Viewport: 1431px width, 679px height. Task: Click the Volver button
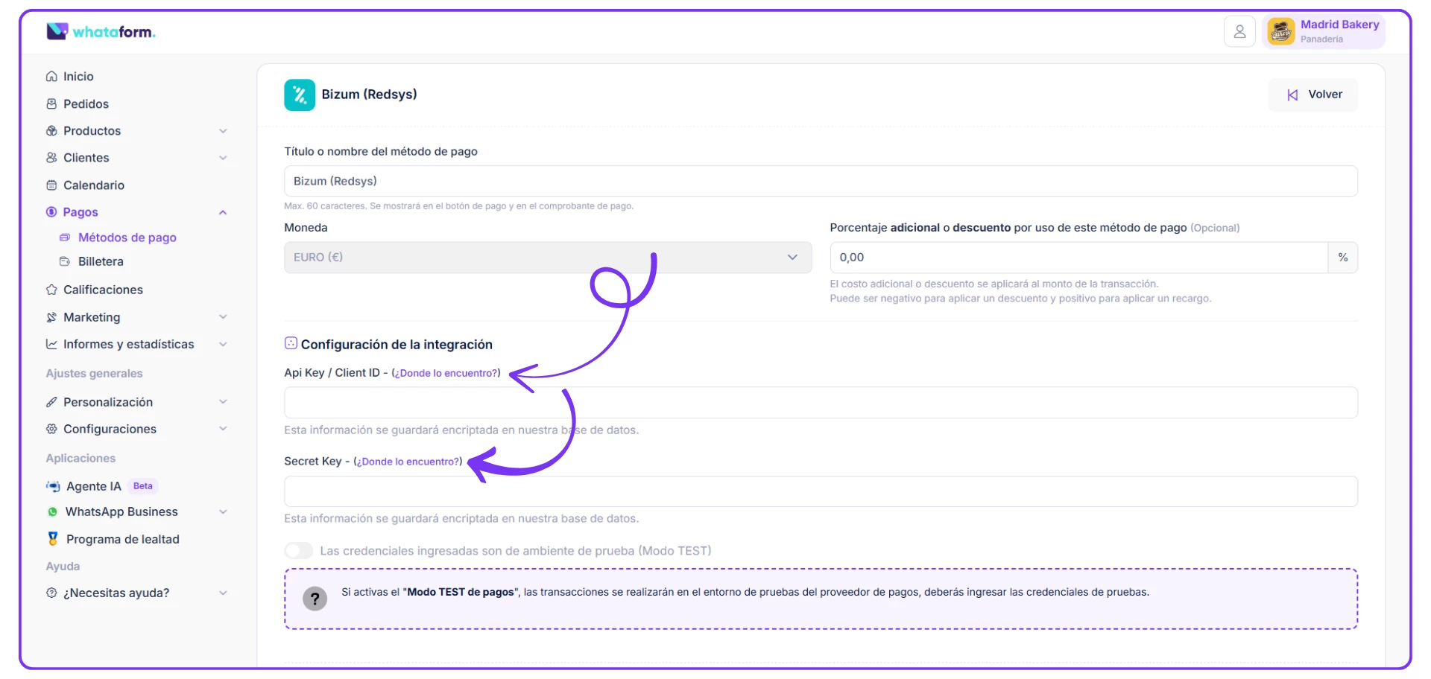[x=1313, y=95]
